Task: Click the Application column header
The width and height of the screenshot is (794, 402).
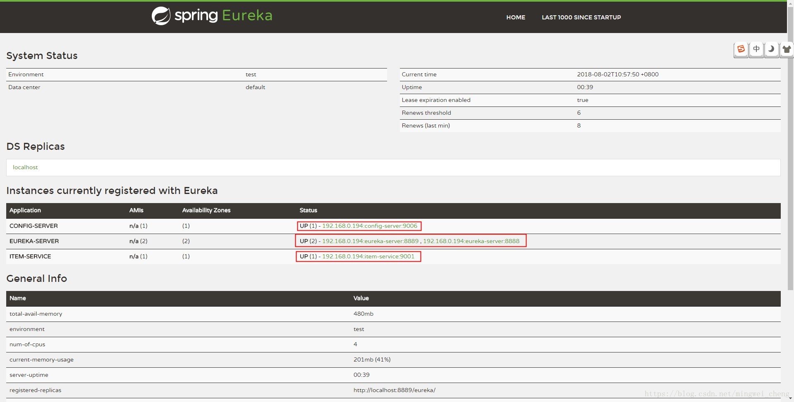Action: [x=25, y=210]
